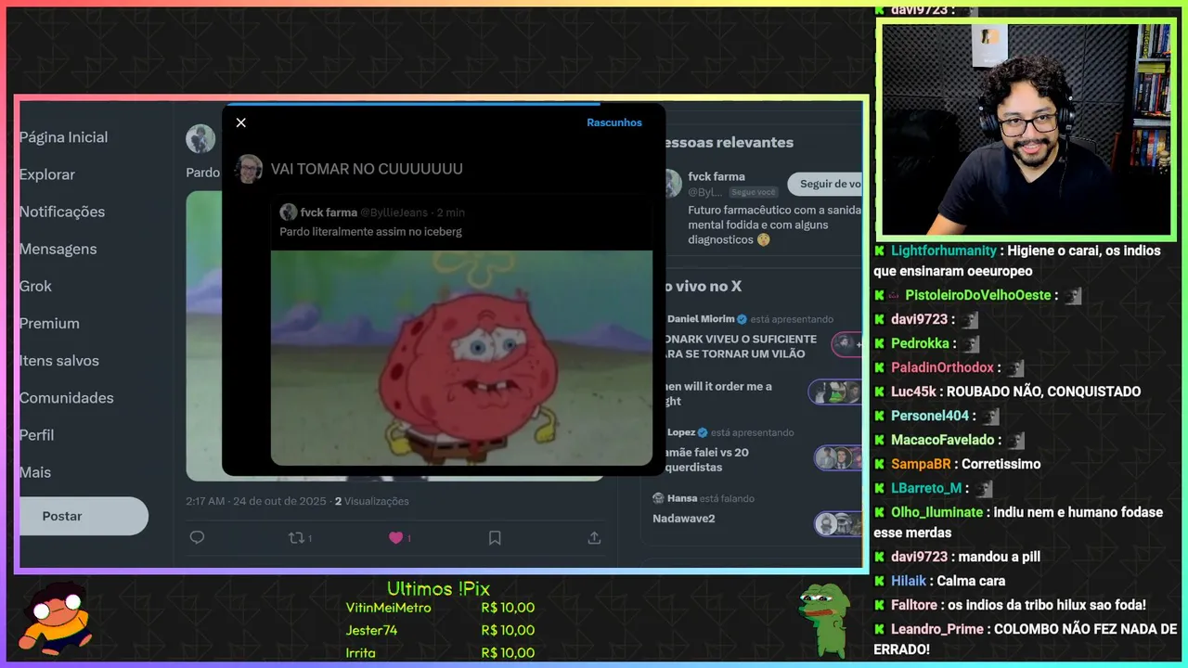The image size is (1188, 668).
Task: Open Perfil in sidebar
Action: point(37,434)
